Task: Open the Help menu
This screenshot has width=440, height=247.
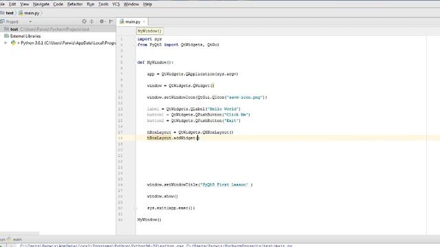Action: tap(148, 4)
